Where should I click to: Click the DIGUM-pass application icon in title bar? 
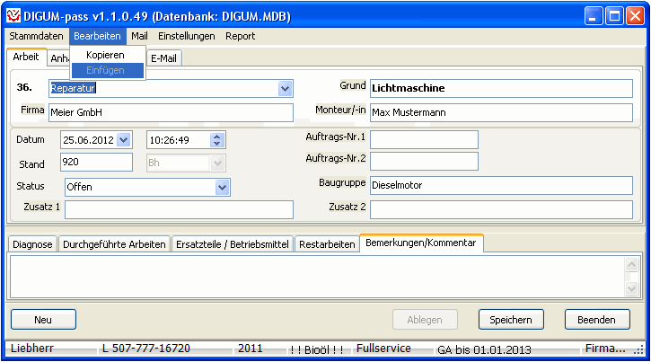13,15
